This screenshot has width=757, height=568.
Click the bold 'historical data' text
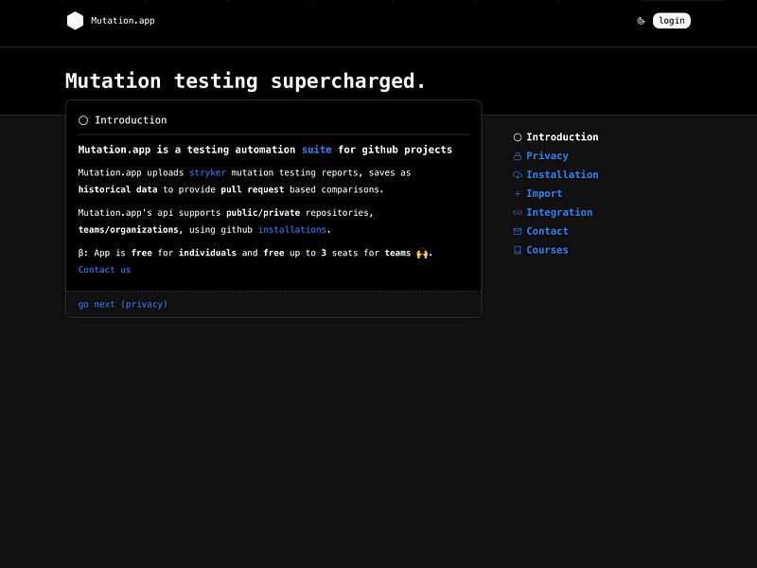coord(117,189)
